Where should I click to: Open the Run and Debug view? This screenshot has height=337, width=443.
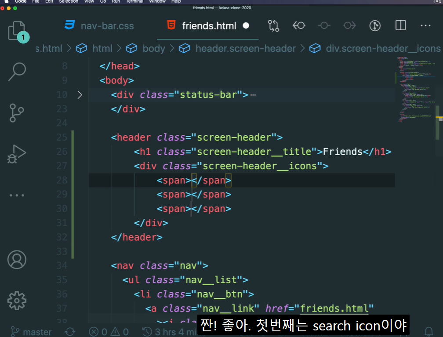coord(17,154)
